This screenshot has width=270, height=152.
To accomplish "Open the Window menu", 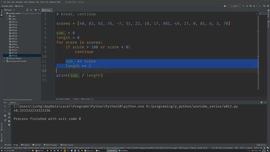I will click(53, 2).
